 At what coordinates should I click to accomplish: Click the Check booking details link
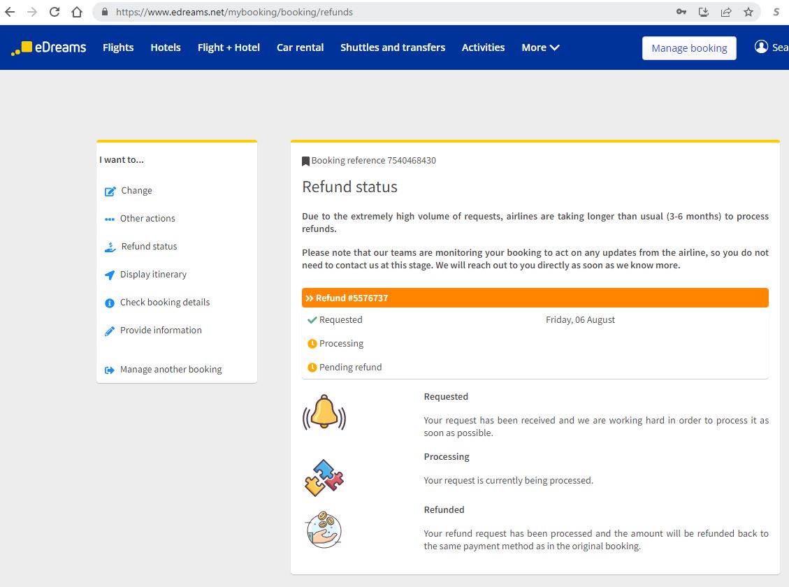[165, 303]
